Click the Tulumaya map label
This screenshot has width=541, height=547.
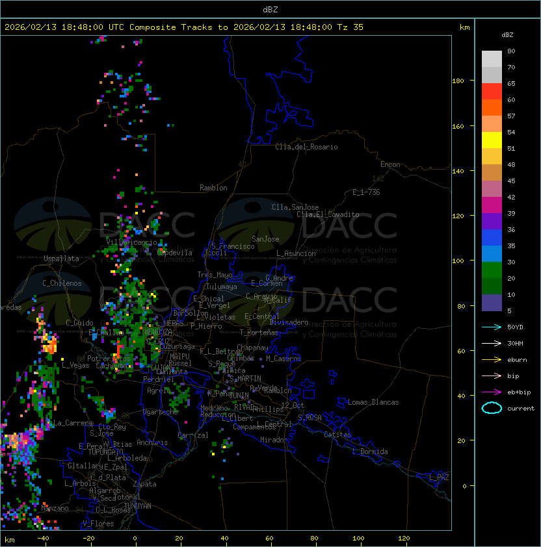point(222,286)
